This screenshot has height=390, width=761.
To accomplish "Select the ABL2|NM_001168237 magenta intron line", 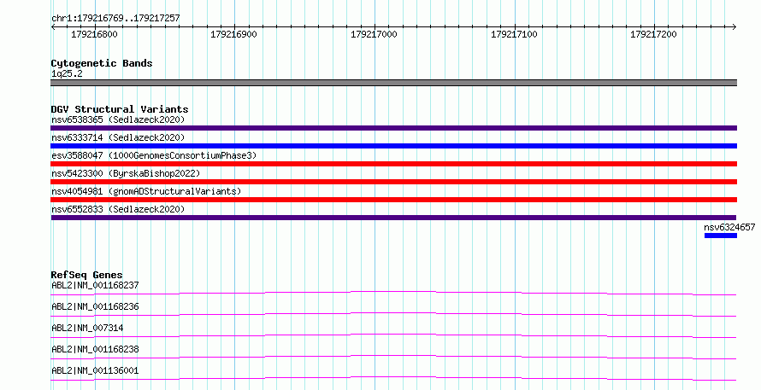I will (393, 293).
